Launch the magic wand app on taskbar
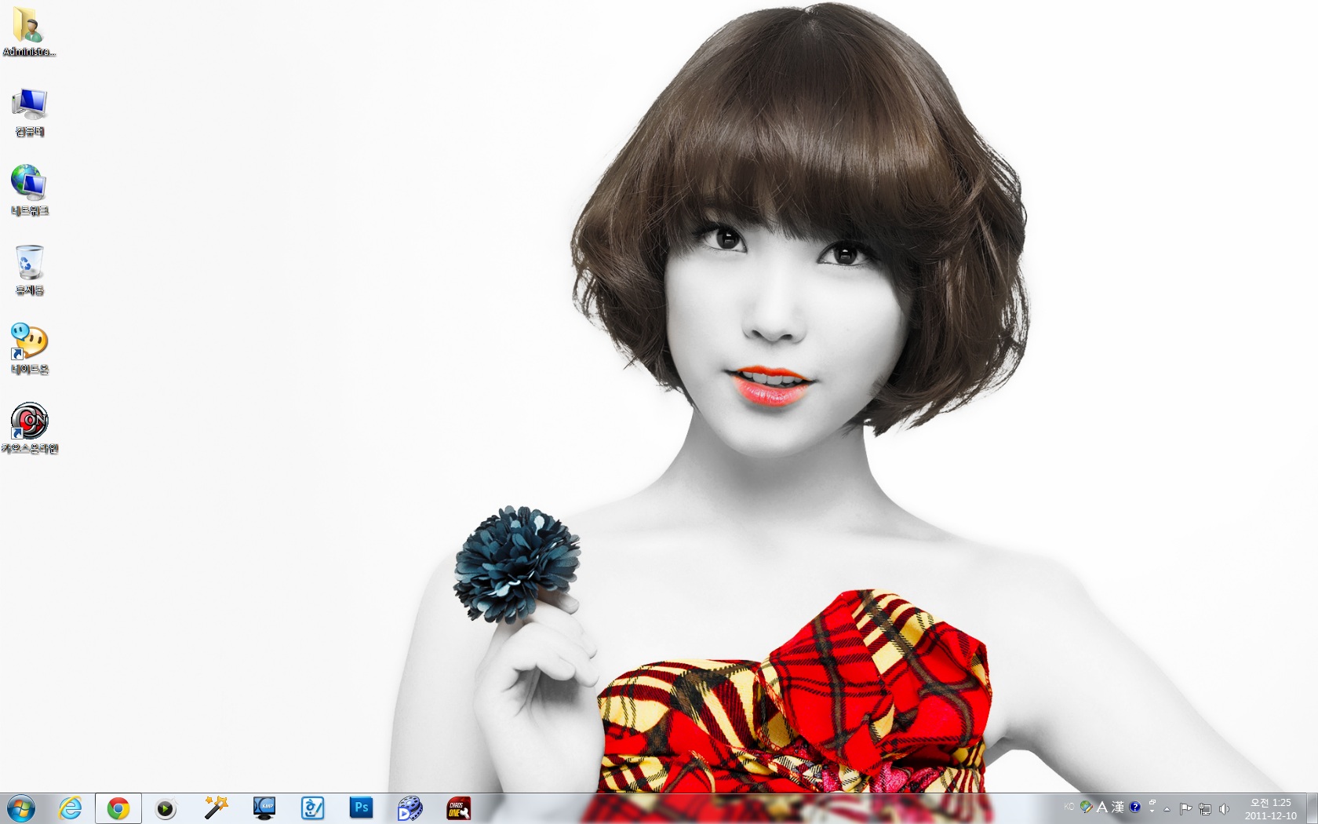 click(216, 808)
